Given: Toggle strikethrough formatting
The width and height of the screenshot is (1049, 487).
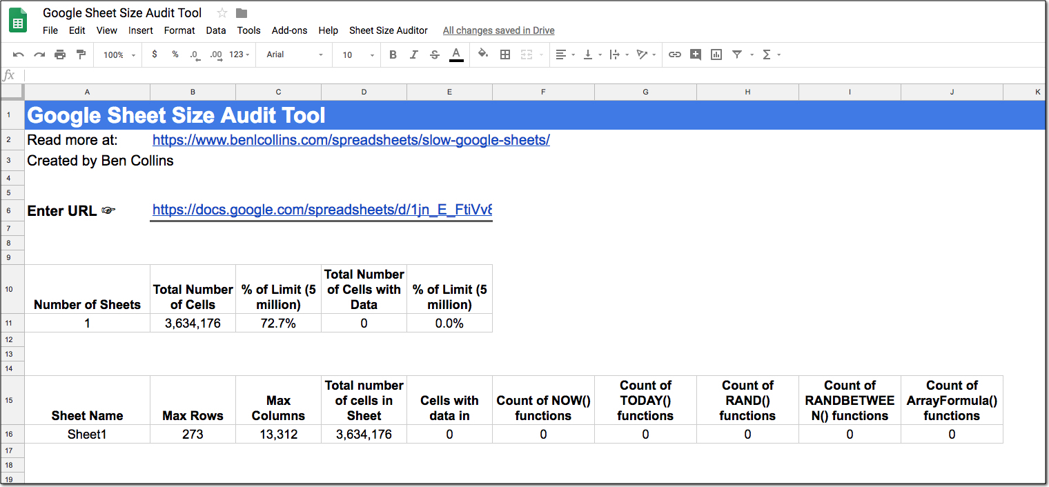Looking at the screenshot, I should point(434,54).
